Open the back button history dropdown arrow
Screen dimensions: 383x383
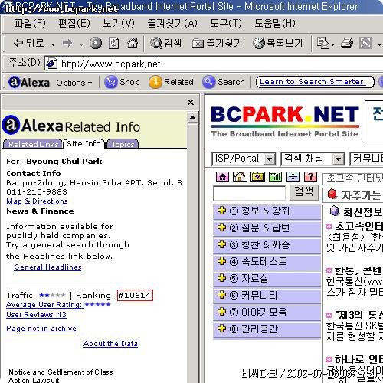pos(53,44)
